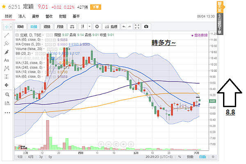Switch to the 技術 tab
The width and height of the screenshot is (246, 164).
point(9,16)
